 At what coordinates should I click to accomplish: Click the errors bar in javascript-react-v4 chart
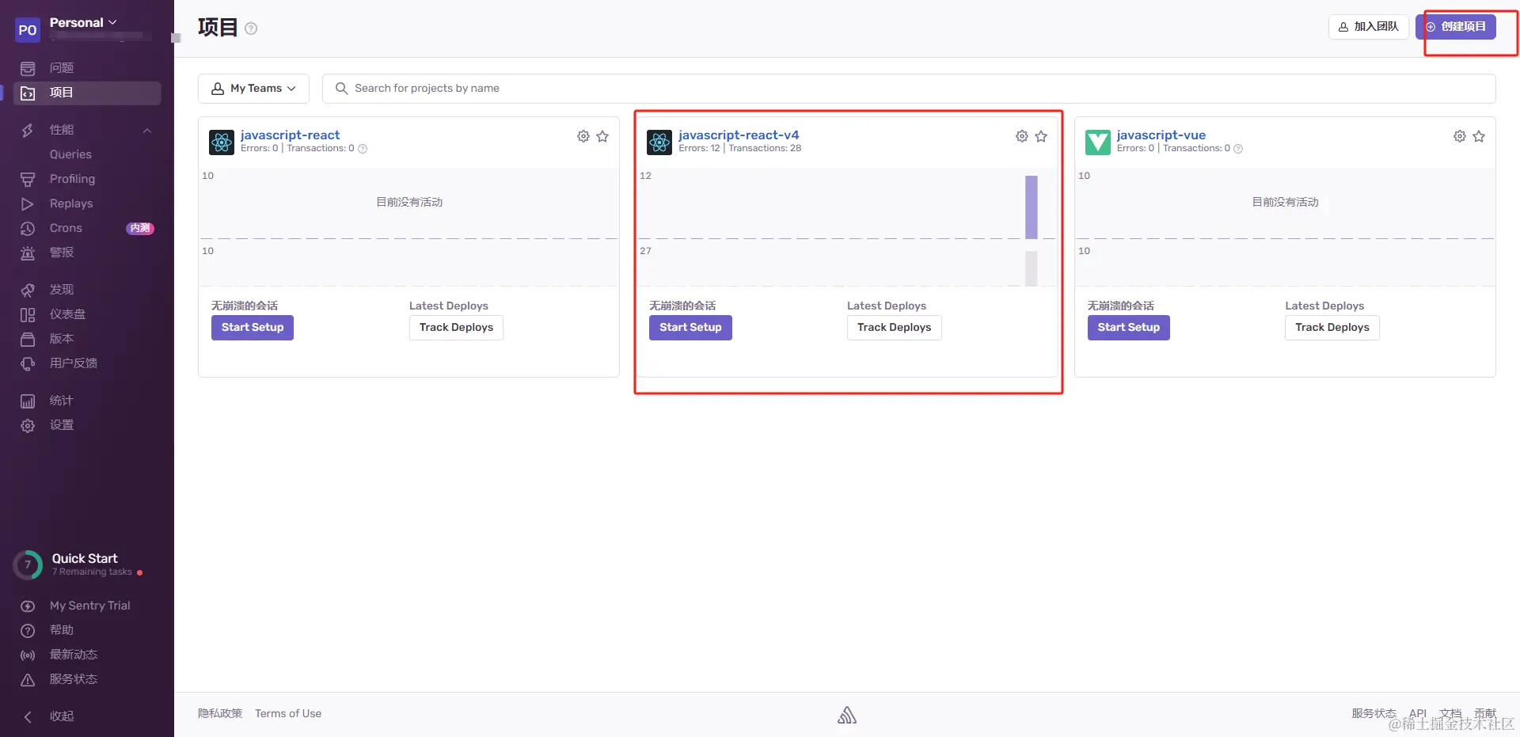(x=1032, y=207)
